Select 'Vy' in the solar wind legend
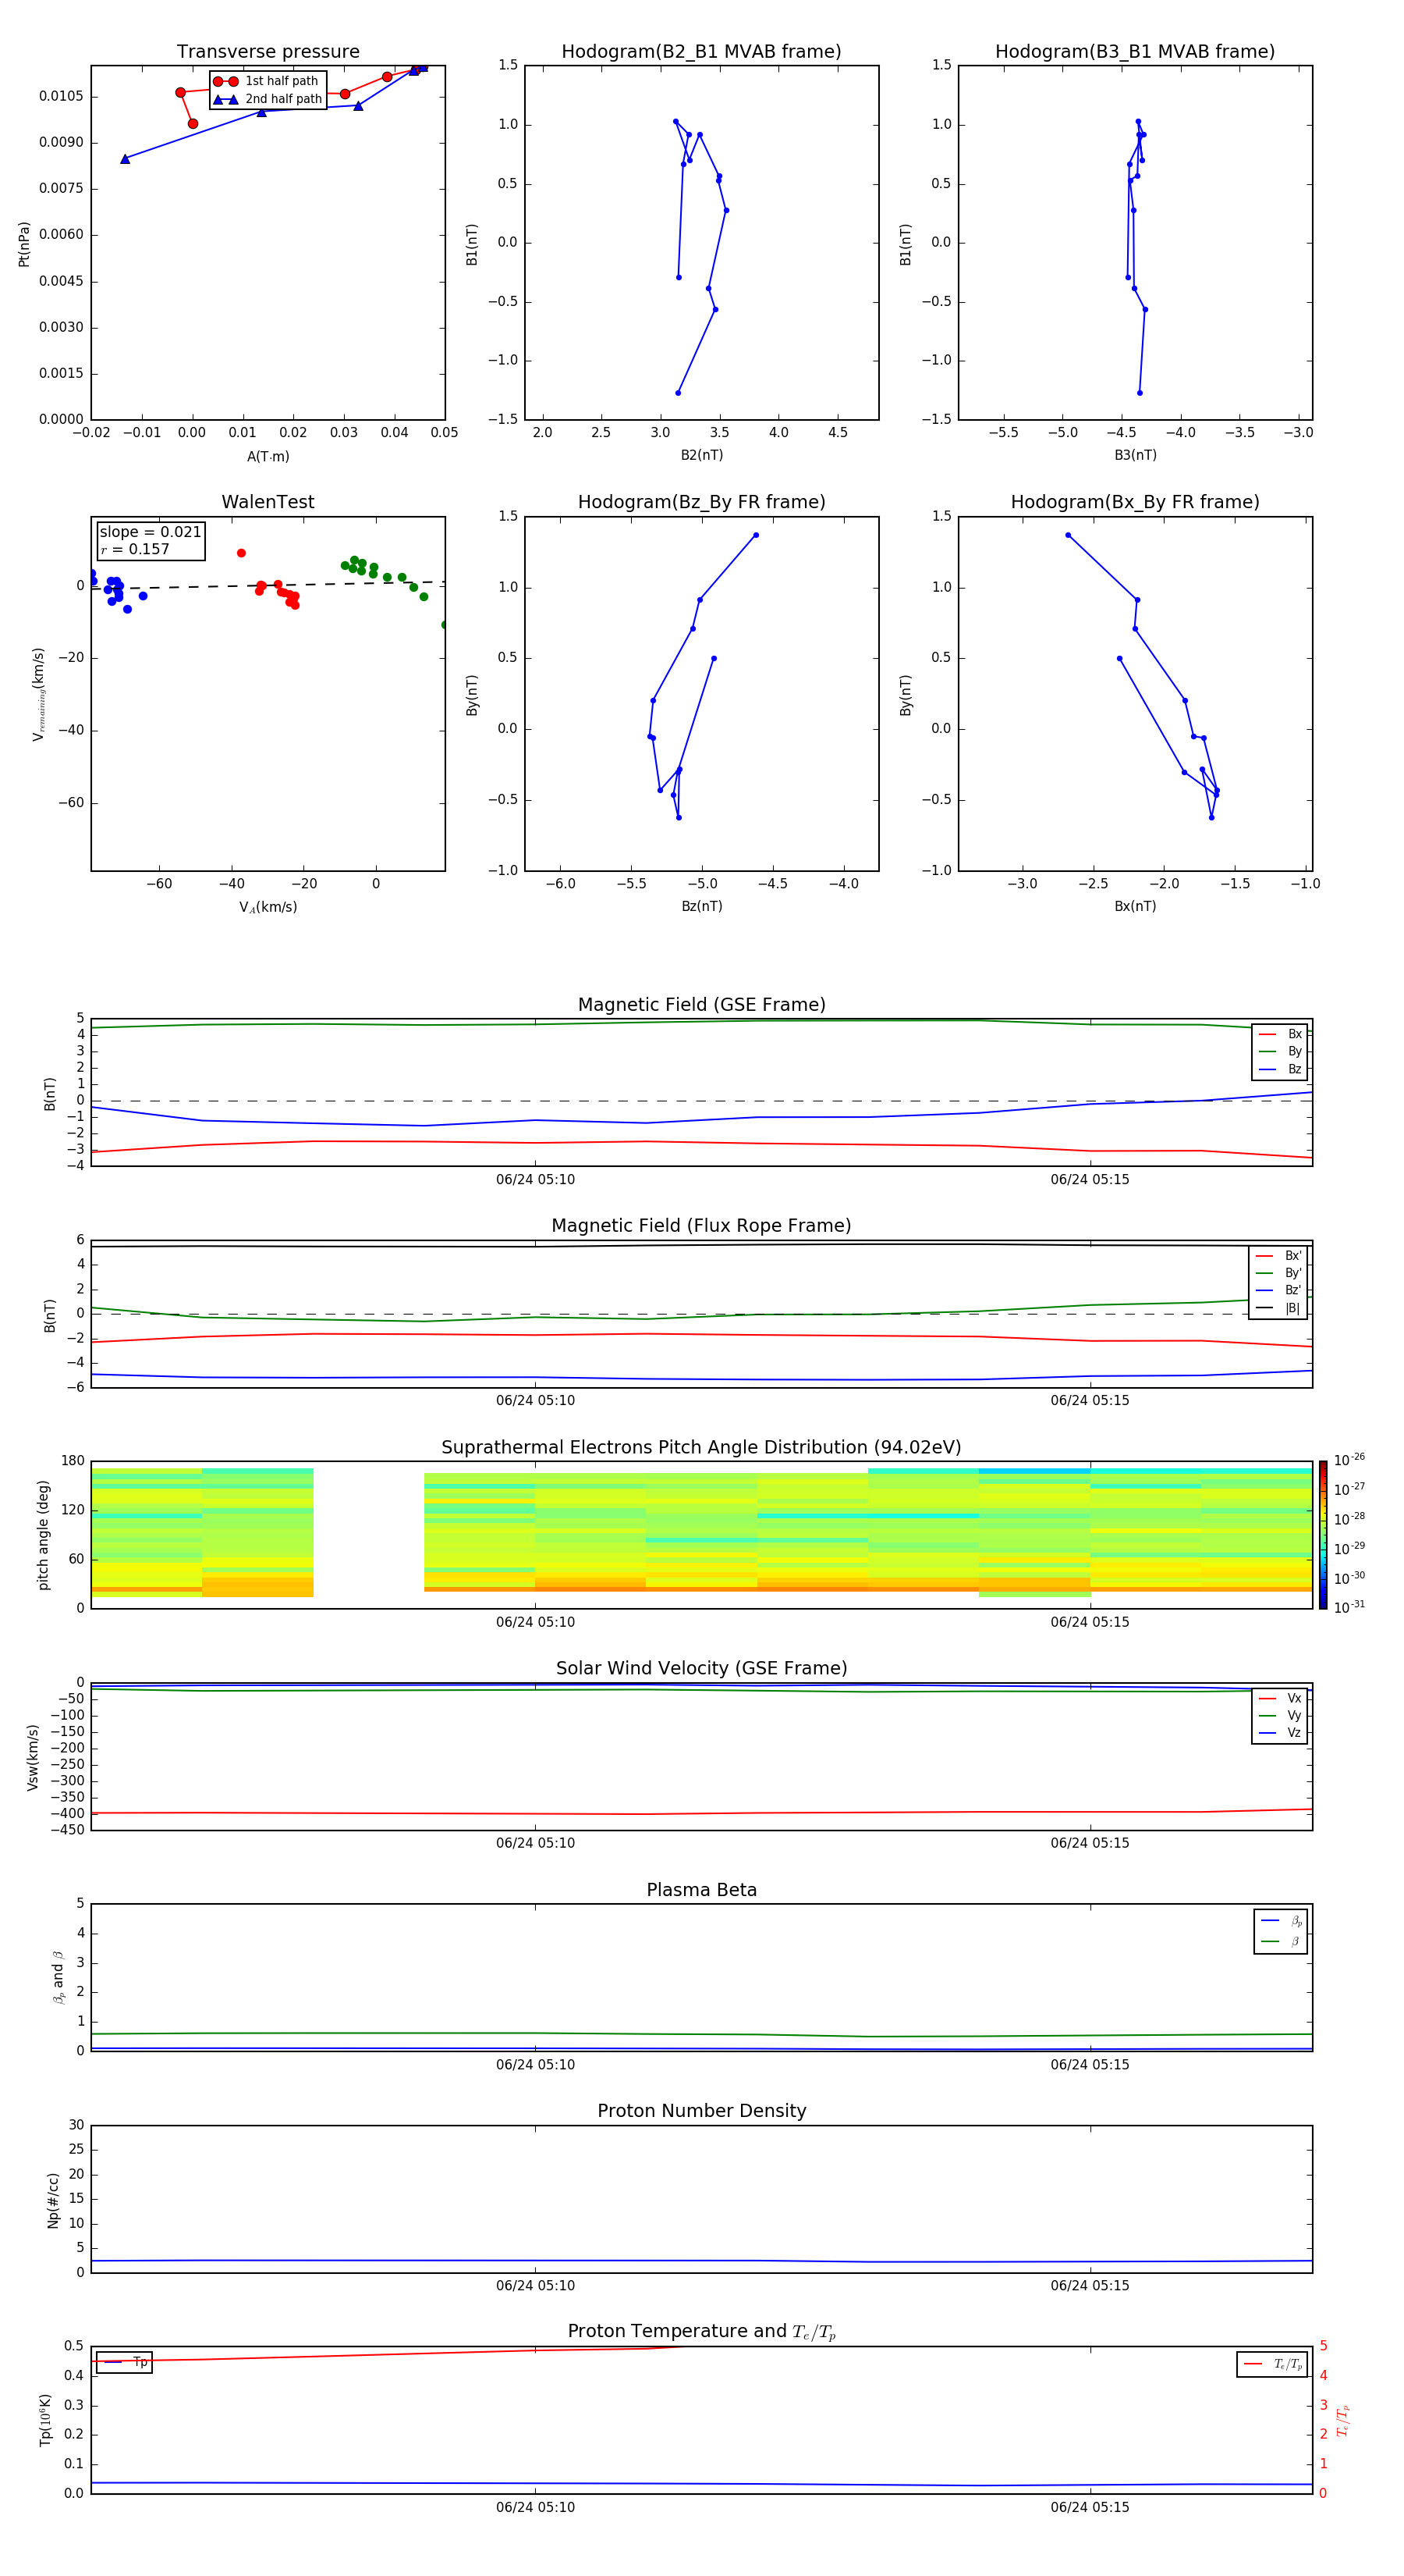 [1280, 1715]
